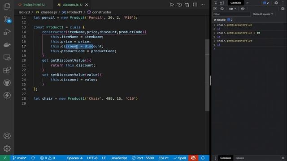287x161 pixels.
Task: Toggle DevTools device toolbar
Action: pos(222,3)
